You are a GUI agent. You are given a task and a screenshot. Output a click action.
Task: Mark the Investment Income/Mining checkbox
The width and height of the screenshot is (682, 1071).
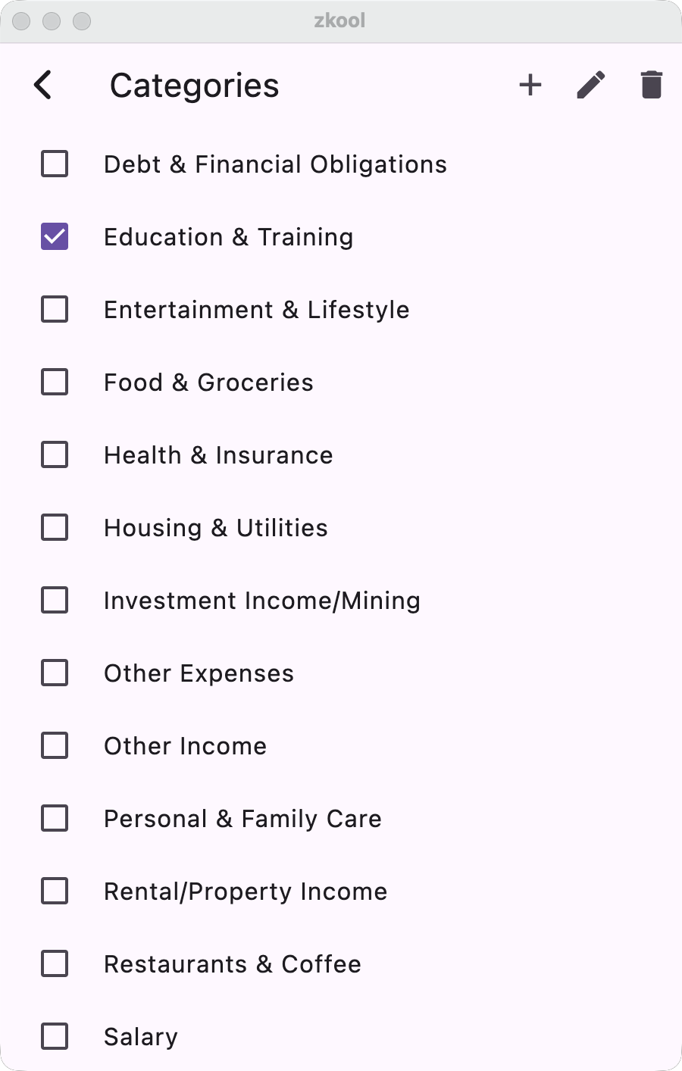(55, 600)
